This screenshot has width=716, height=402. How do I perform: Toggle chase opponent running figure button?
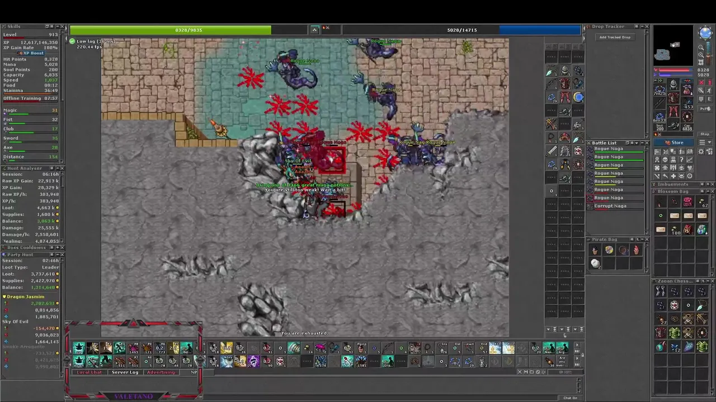(x=709, y=90)
